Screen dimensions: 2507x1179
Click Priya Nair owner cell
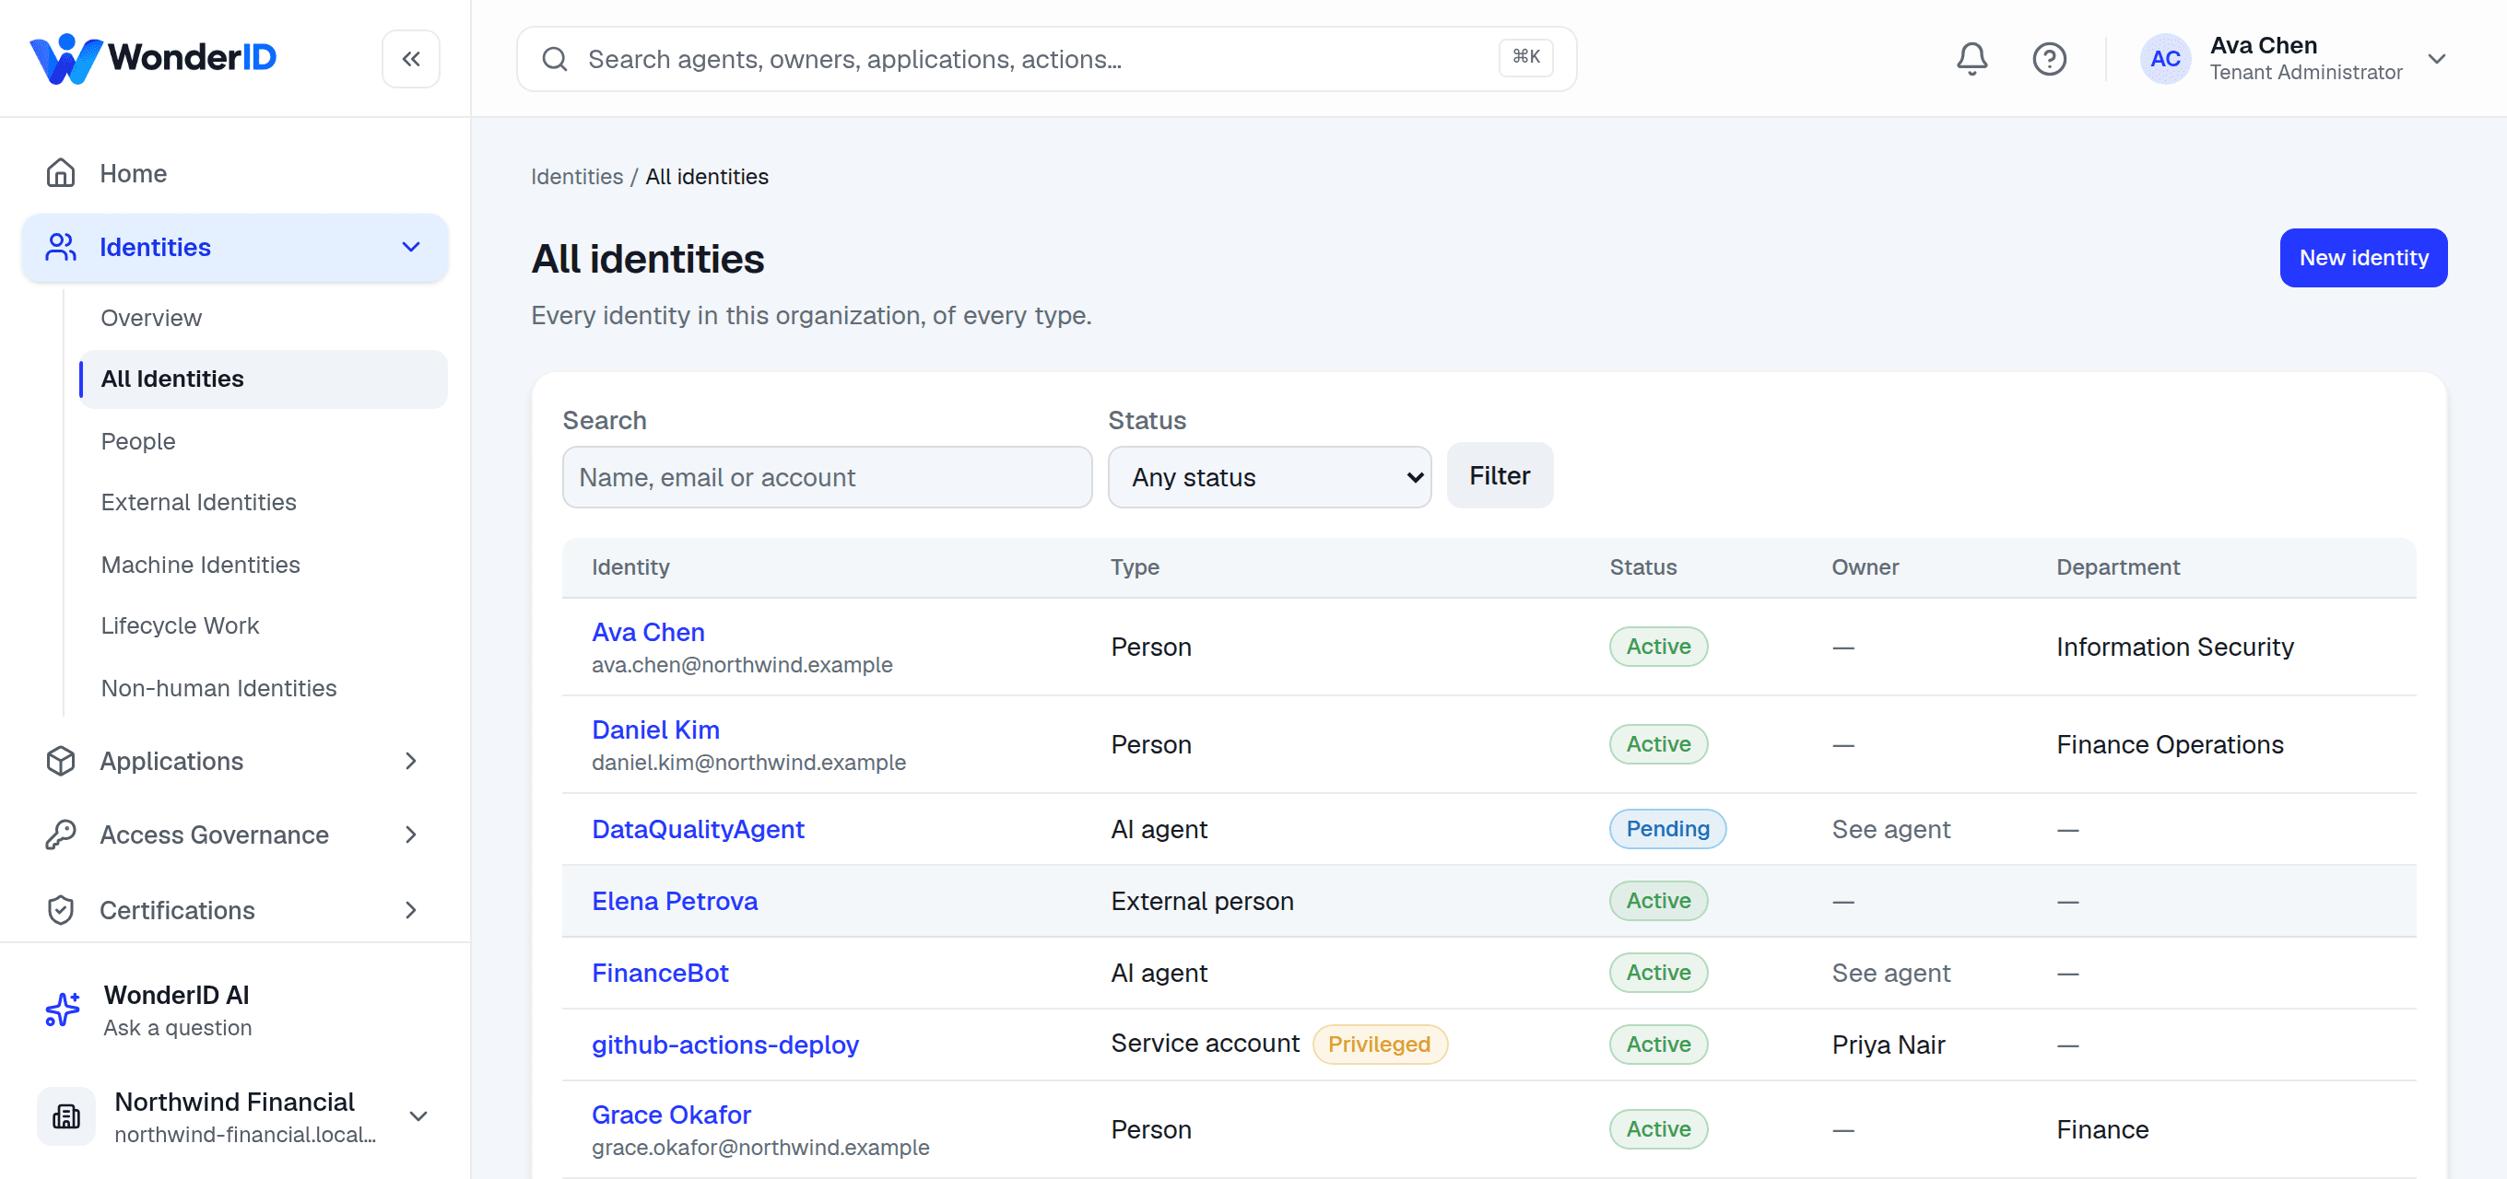1888,1045
